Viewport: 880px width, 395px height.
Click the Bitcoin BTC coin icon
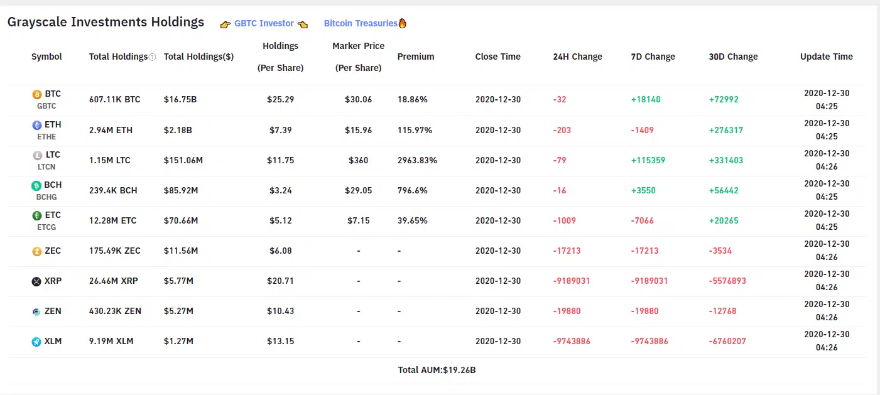click(x=37, y=94)
